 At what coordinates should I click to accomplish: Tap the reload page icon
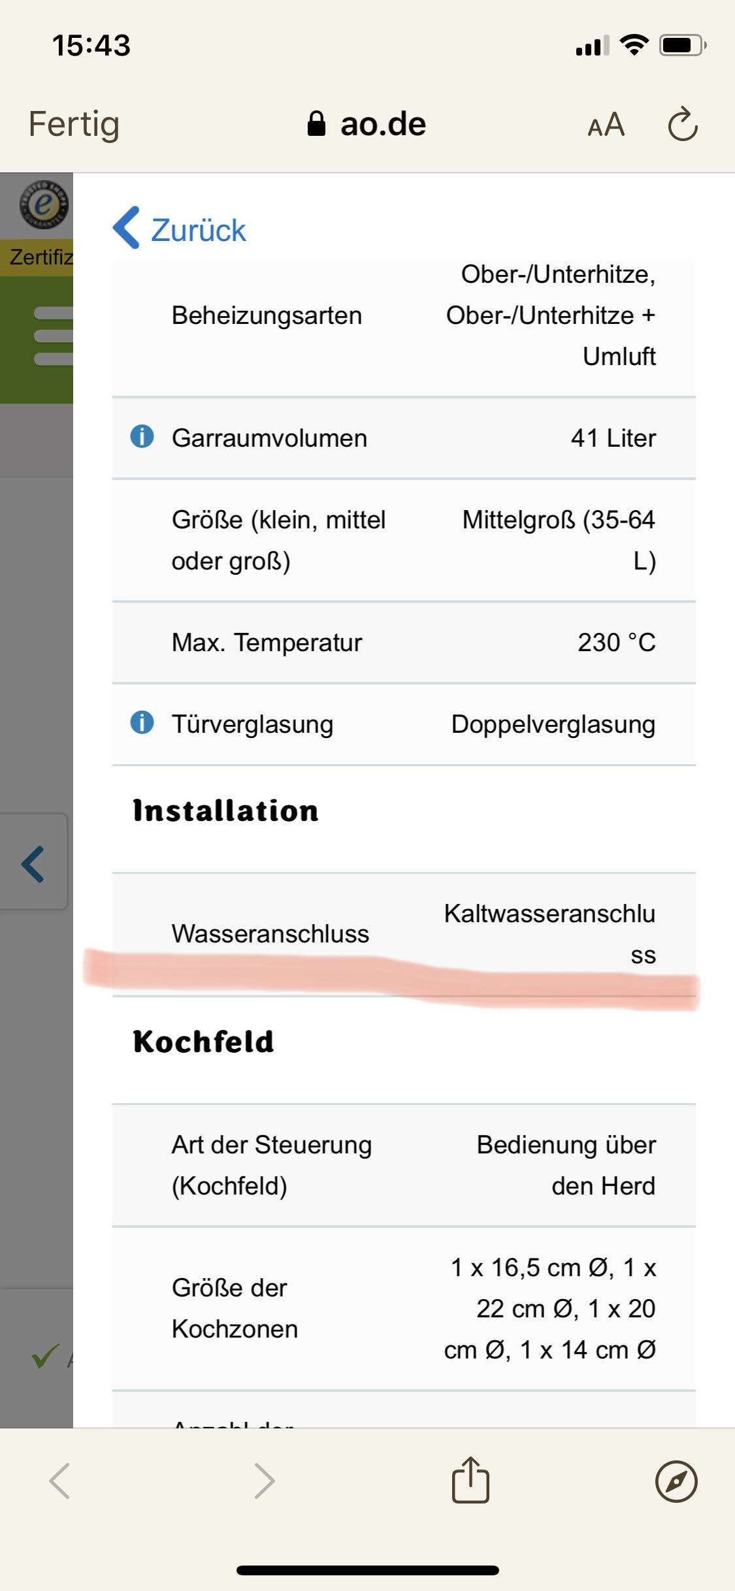coord(683,124)
